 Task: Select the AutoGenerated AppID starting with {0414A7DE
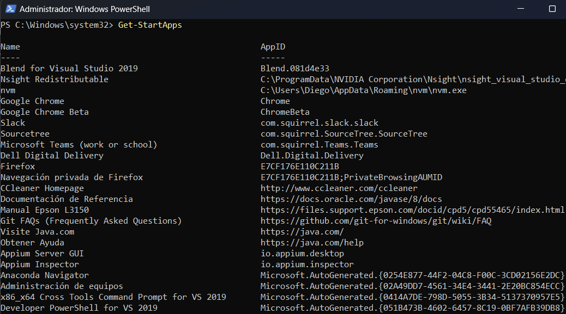(x=413, y=297)
